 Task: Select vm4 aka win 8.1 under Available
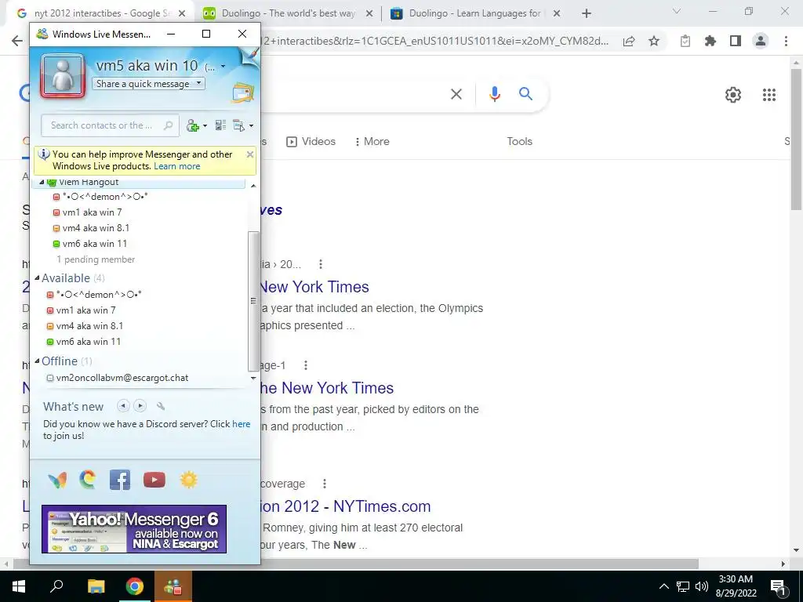(89, 325)
